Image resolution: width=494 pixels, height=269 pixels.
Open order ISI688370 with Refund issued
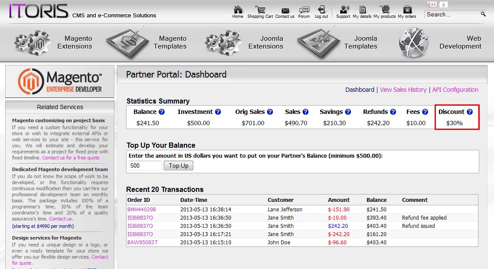[x=140, y=226]
